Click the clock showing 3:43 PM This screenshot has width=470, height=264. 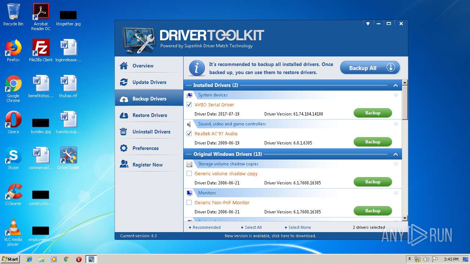pyautogui.click(x=451, y=259)
